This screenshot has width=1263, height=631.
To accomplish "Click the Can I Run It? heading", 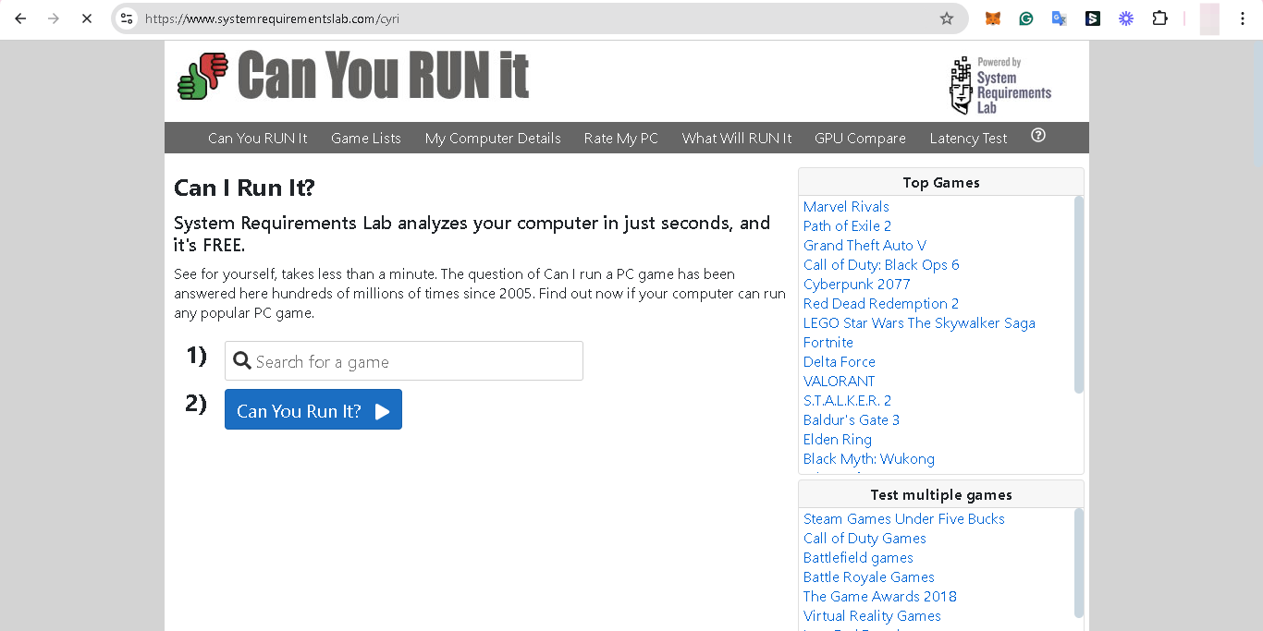I will 244,188.
